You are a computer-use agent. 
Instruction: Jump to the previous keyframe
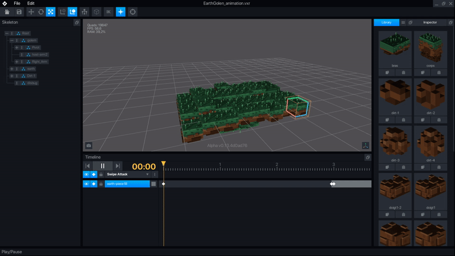coord(88,166)
